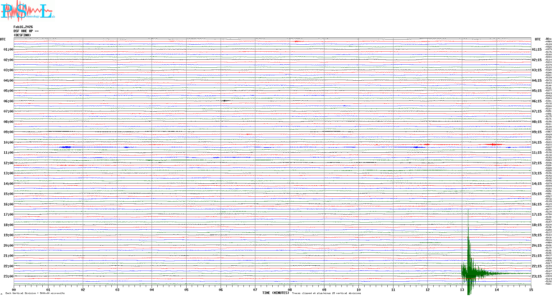Click the DSF HHE HP station label
553x297 pixels.
click(26, 31)
